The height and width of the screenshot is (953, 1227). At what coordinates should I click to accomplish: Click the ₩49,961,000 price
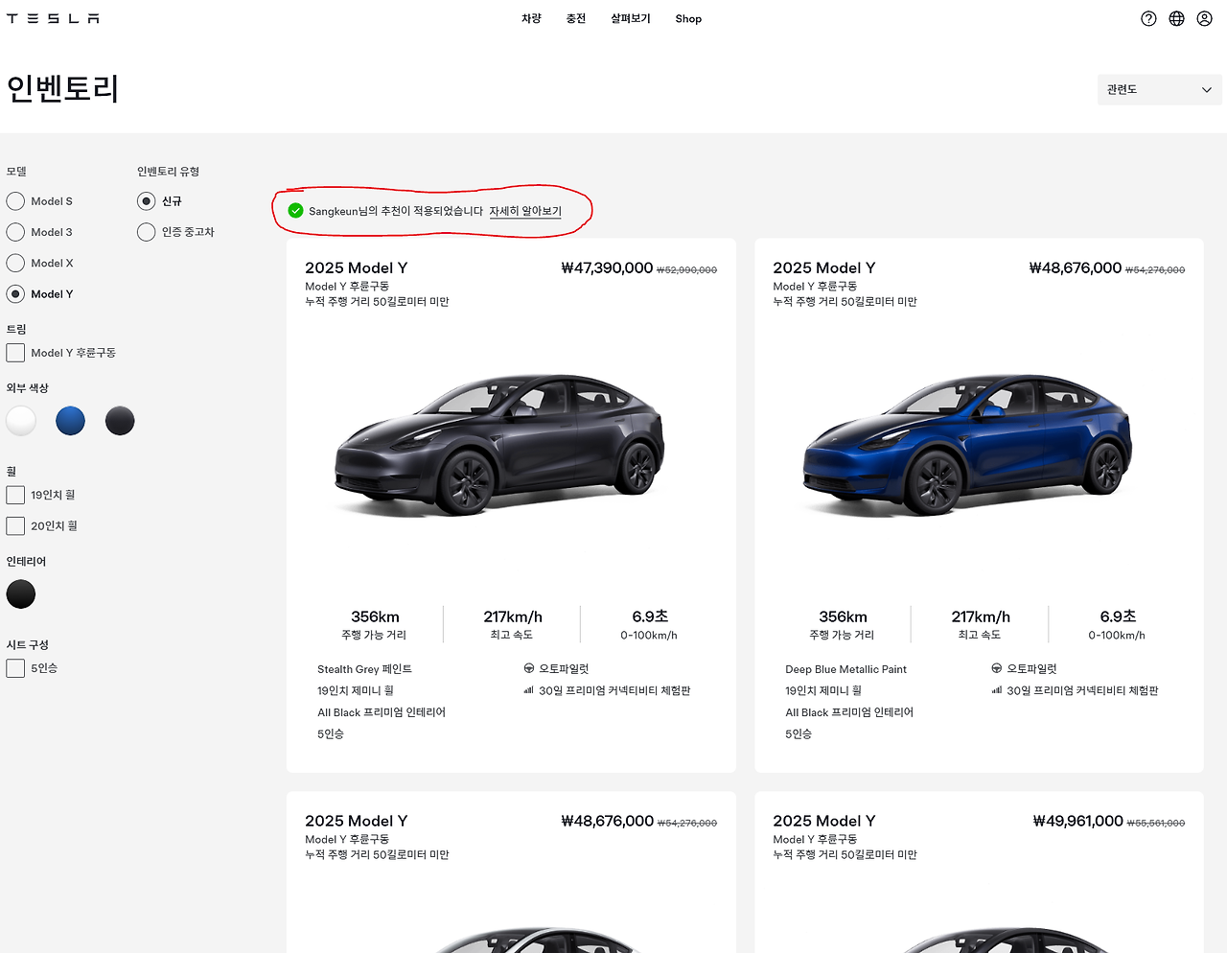point(1077,822)
